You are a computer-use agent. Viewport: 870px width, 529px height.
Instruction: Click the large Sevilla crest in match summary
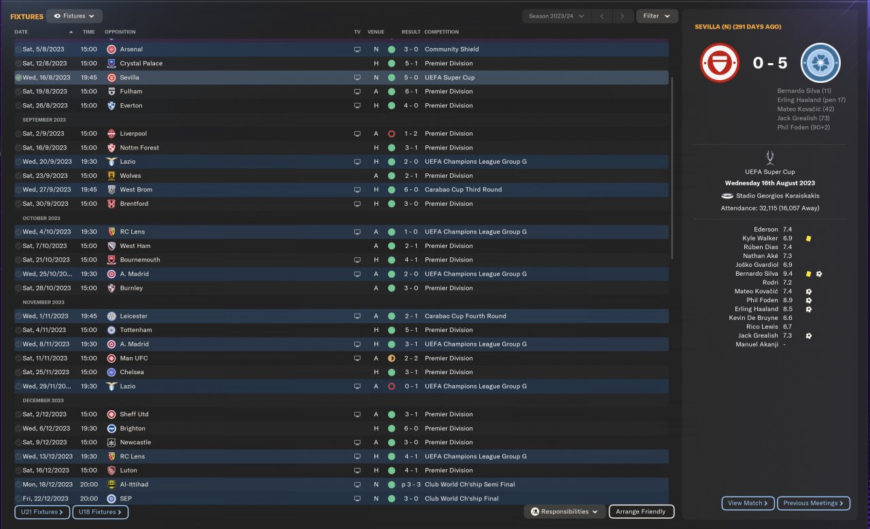pos(720,63)
